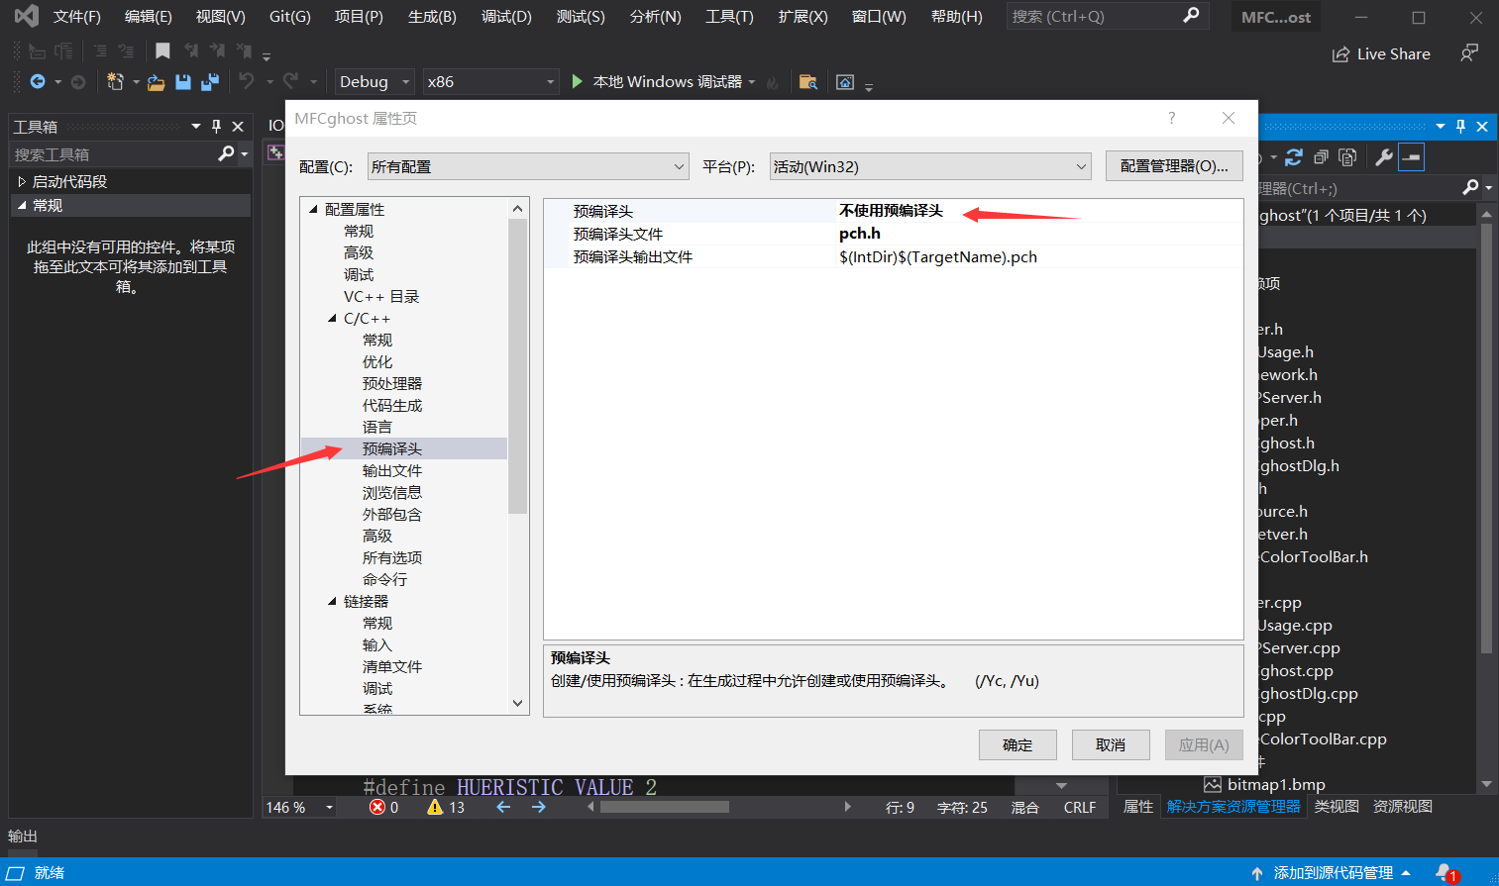This screenshot has width=1499, height=886.
Task: Click the Solution Explorer sync refresh icon
Action: pos(1294,157)
